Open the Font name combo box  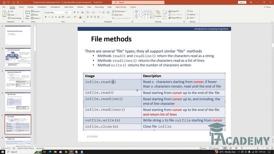(x=55, y=12)
